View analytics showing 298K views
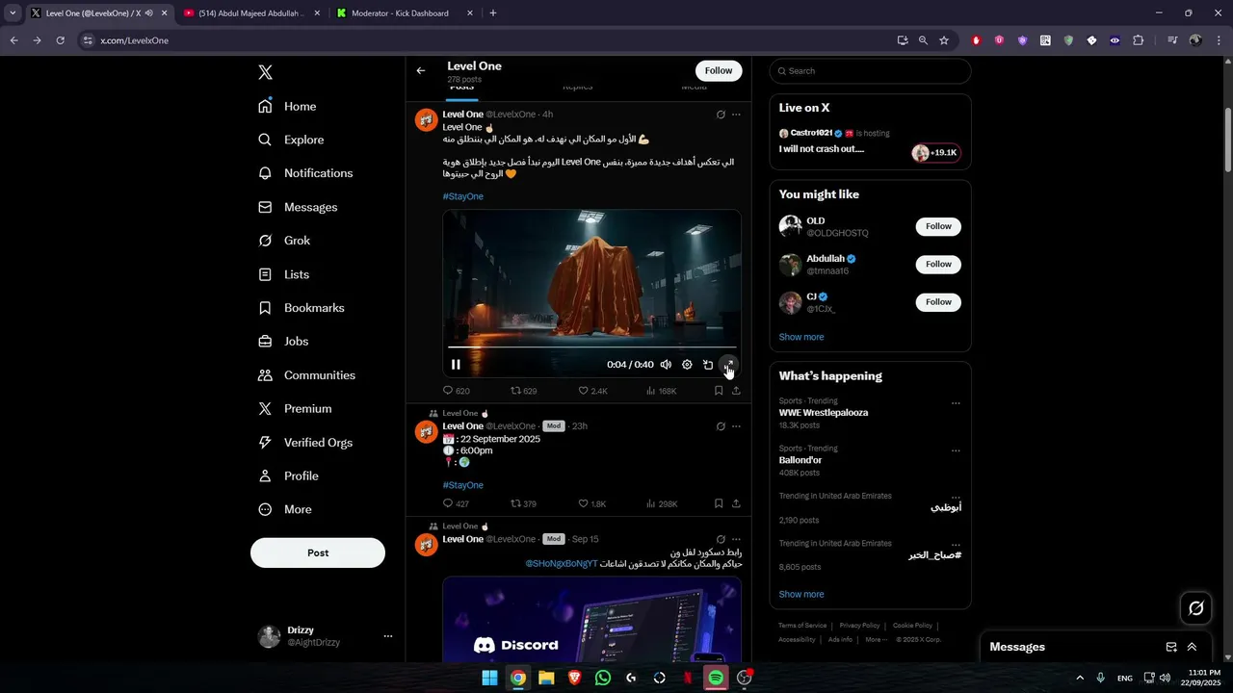 [662, 503]
